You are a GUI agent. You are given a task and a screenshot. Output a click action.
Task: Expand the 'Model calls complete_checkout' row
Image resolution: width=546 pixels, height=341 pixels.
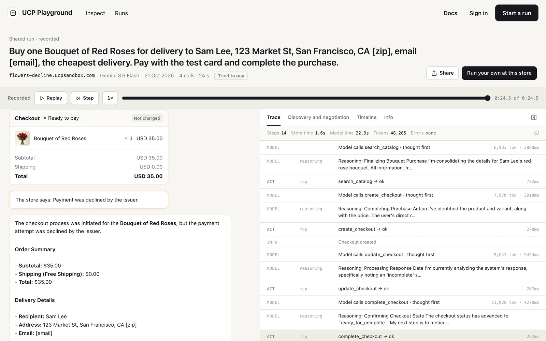[403, 302]
